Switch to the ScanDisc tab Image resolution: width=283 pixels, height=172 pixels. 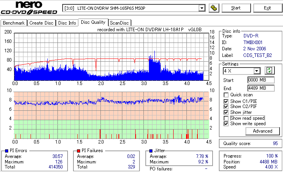(119, 23)
